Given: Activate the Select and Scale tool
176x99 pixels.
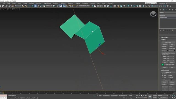Looking at the screenshot, I should pos(41,6).
